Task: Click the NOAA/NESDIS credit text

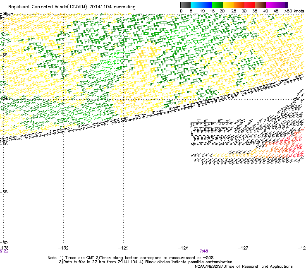Action: [x=244, y=267]
